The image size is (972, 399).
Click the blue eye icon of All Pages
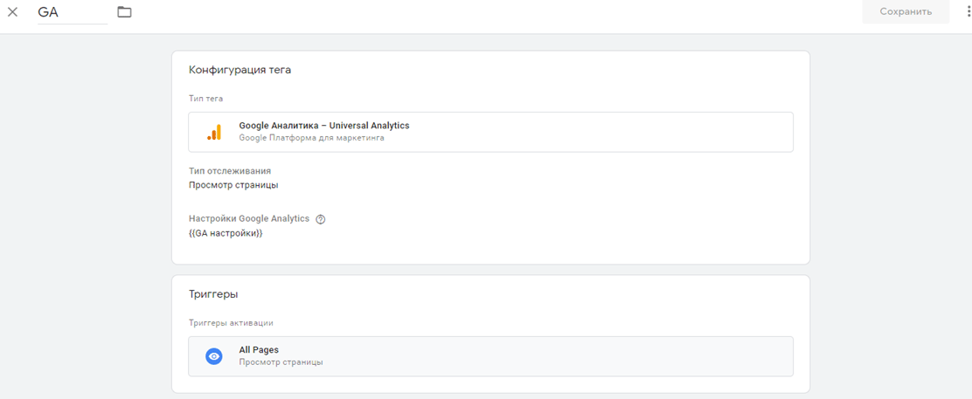[x=214, y=356]
